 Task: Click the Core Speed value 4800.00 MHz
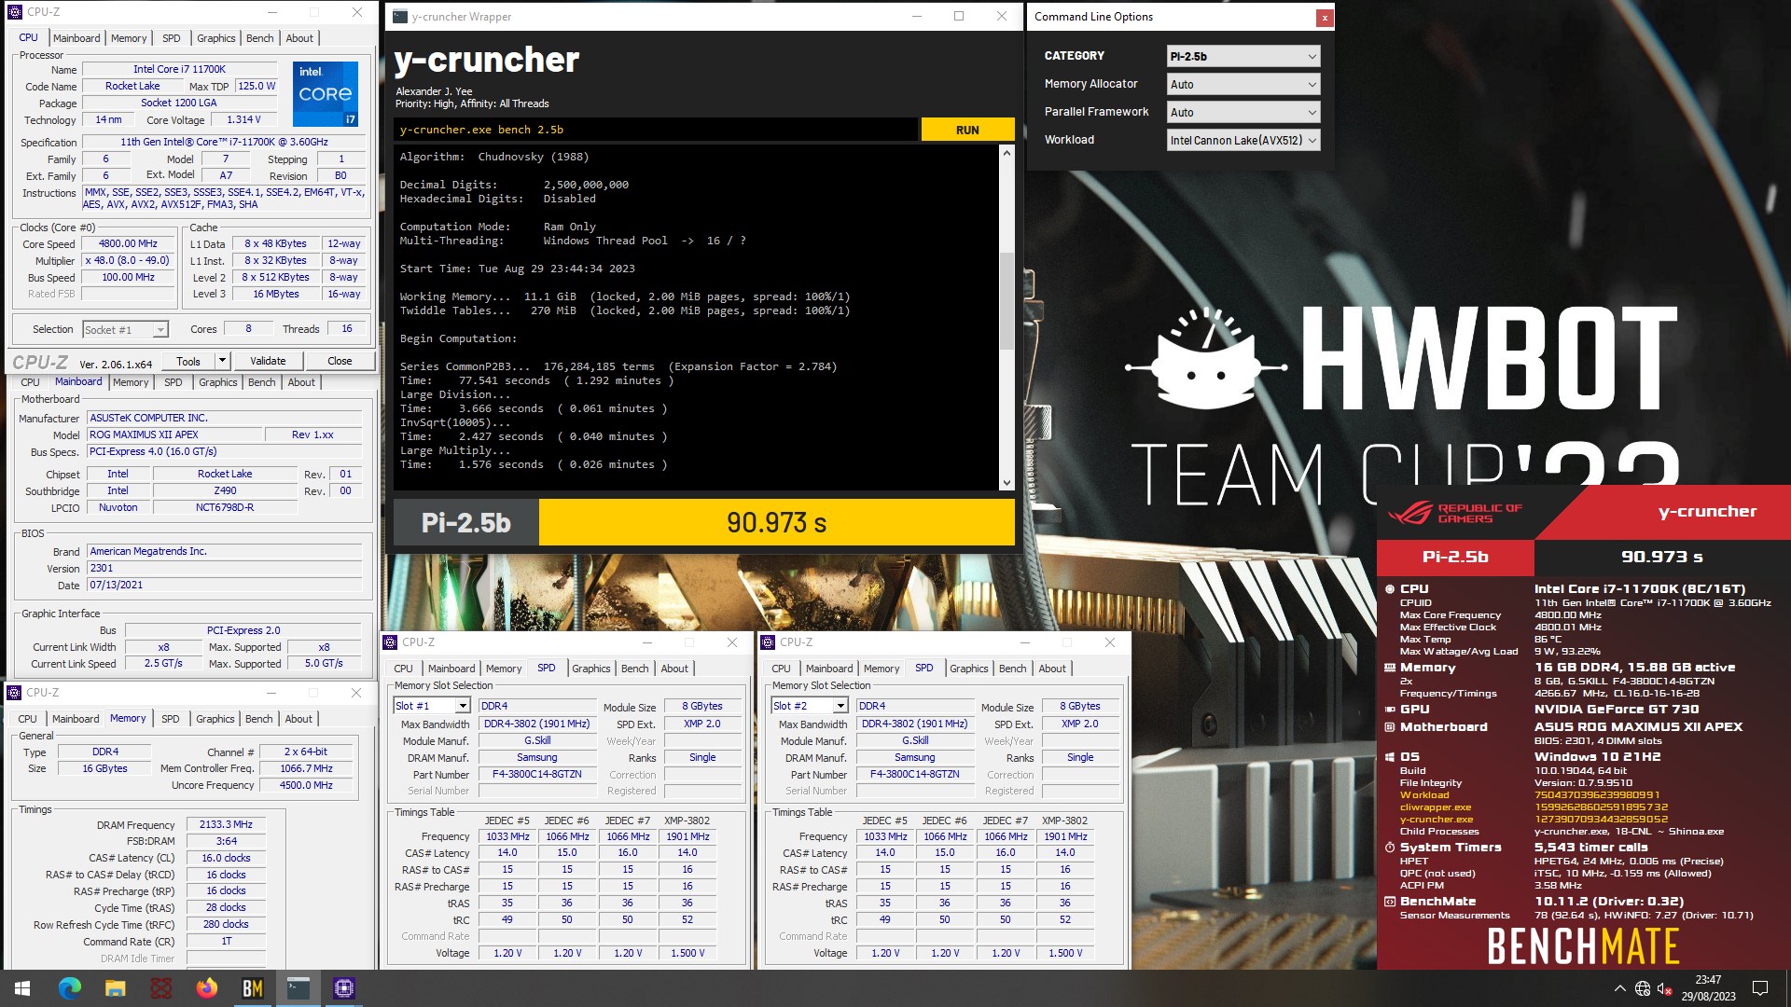coord(129,243)
